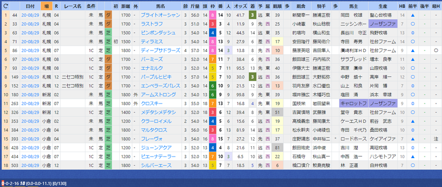Click jockey cell 鮫島克駿
Image resolution: width=442 pixels, height=187 pixels.
click(321, 165)
